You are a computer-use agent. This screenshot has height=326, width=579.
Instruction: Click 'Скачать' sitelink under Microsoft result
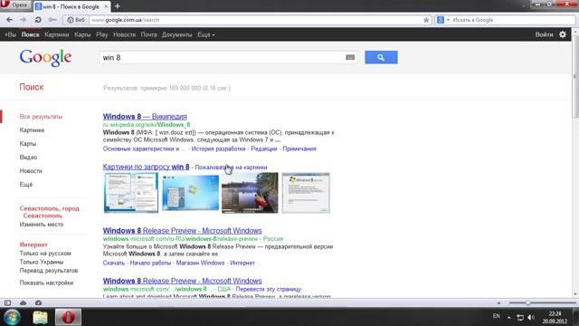click(114, 264)
